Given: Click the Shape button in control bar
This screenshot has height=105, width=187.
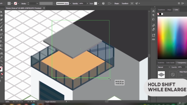Looking at the screenshot, I should pyautogui.click(x=117, y=3).
